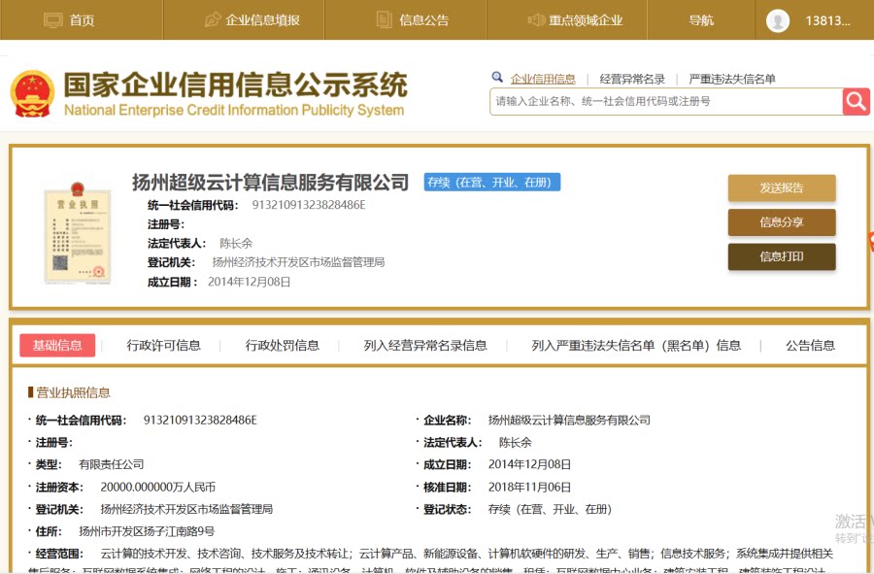Switch to the 行政处罚信息 tab
The height and width of the screenshot is (574, 874).
coord(282,346)
